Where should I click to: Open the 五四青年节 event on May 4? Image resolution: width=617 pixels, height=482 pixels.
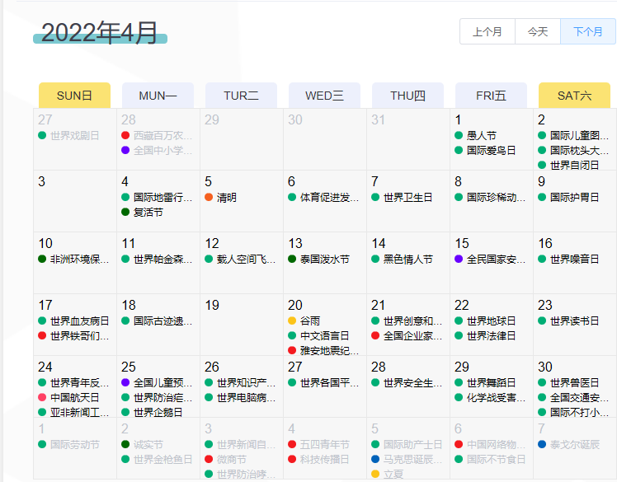click(325, 445)
